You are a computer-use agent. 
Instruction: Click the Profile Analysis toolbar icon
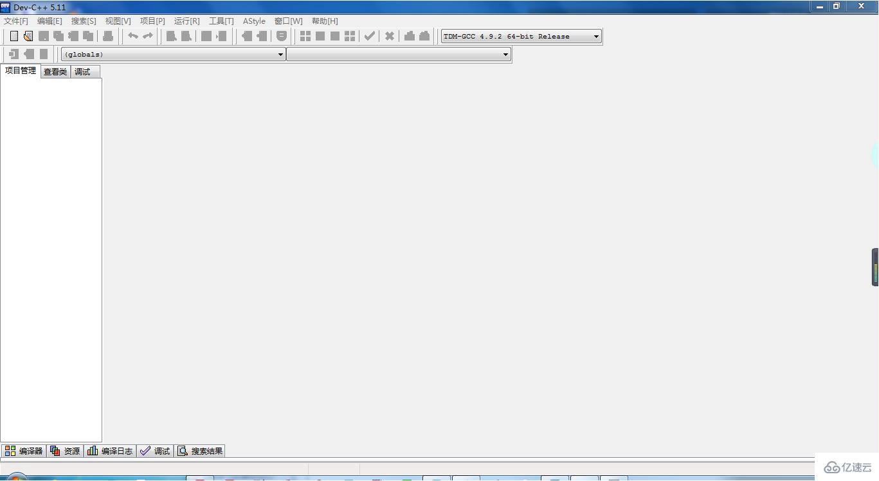[x=410, y=36]
